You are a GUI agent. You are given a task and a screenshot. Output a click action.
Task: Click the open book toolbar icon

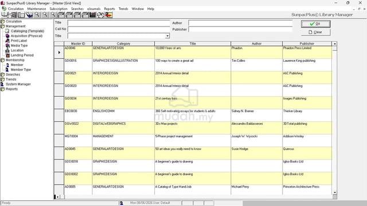coord(5,15)
